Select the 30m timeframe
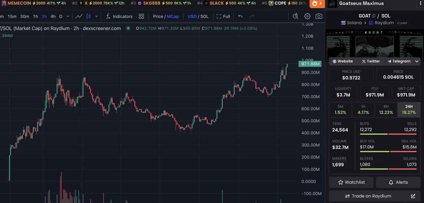Image resolution: width=424 pixels, height=203 pixels. pos(25,16)
